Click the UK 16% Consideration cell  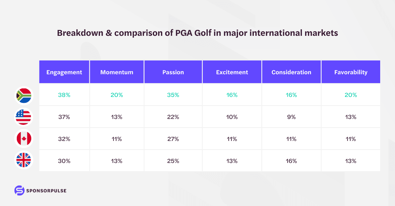tap(291, 161)
